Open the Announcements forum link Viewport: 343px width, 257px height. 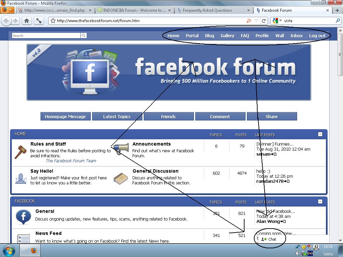pyautogui.click(x=151, y=144)
